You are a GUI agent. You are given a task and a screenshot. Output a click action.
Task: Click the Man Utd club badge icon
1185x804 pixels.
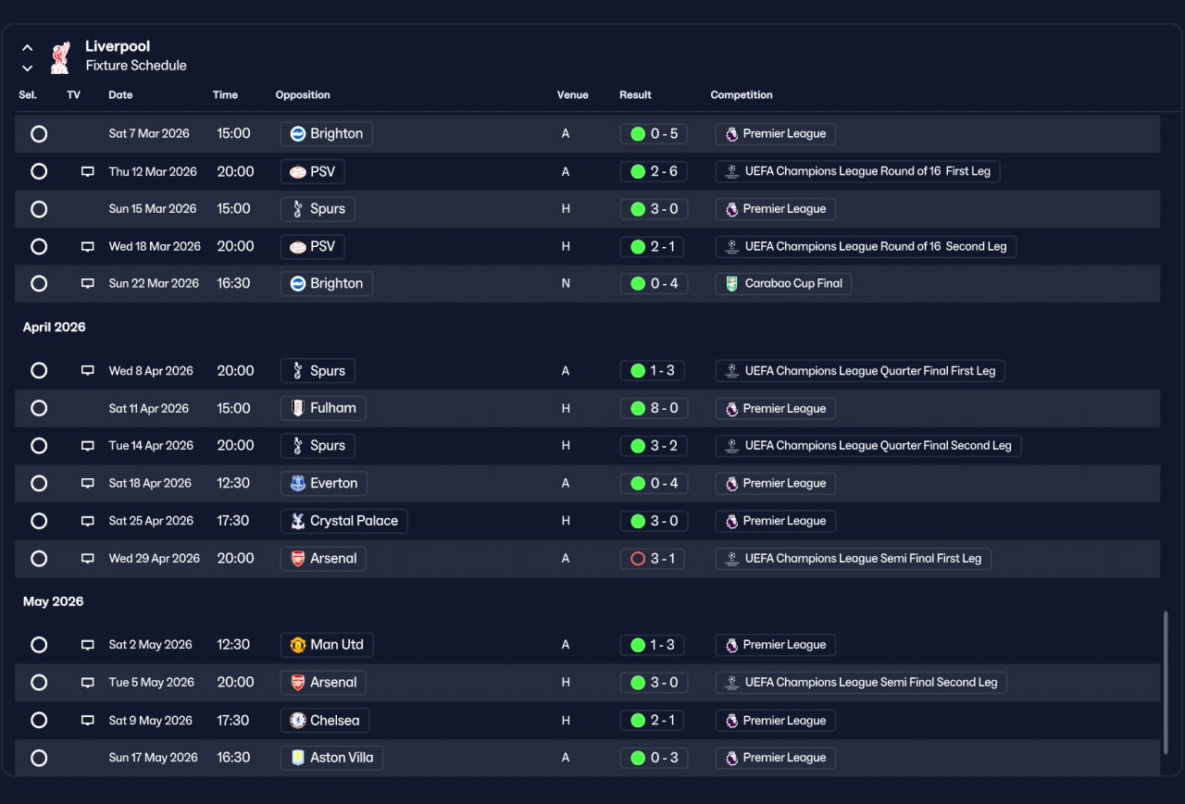coord(298,645)
